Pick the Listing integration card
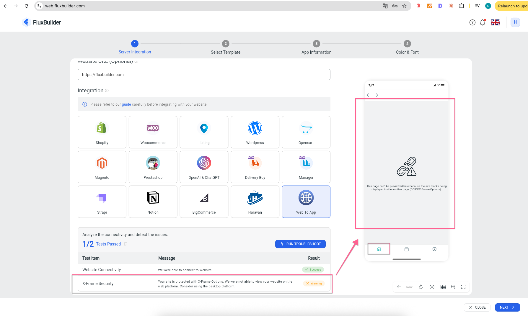Screen dimensions: 528x316 click(x=204, y=132)
